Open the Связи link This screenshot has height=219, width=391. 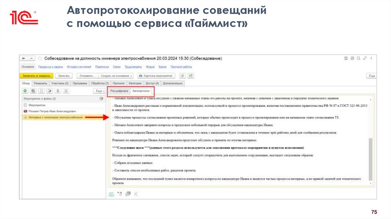click(117, 67)
